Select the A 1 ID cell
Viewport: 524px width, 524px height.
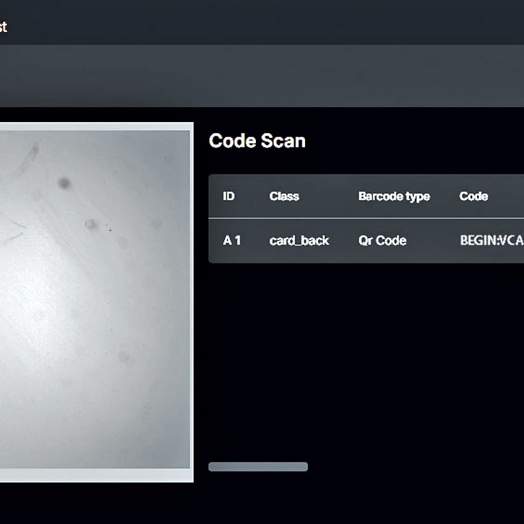coord(232,240)
